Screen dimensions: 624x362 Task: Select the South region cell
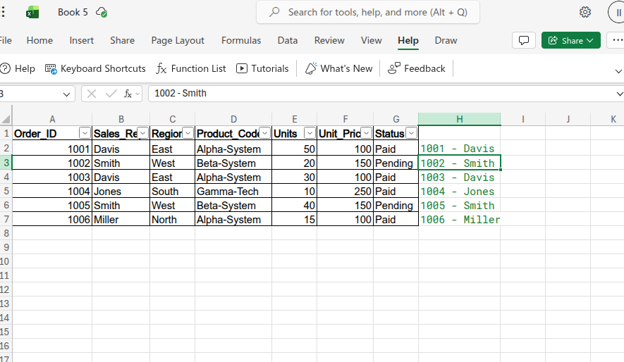click(x=172, y=191)
